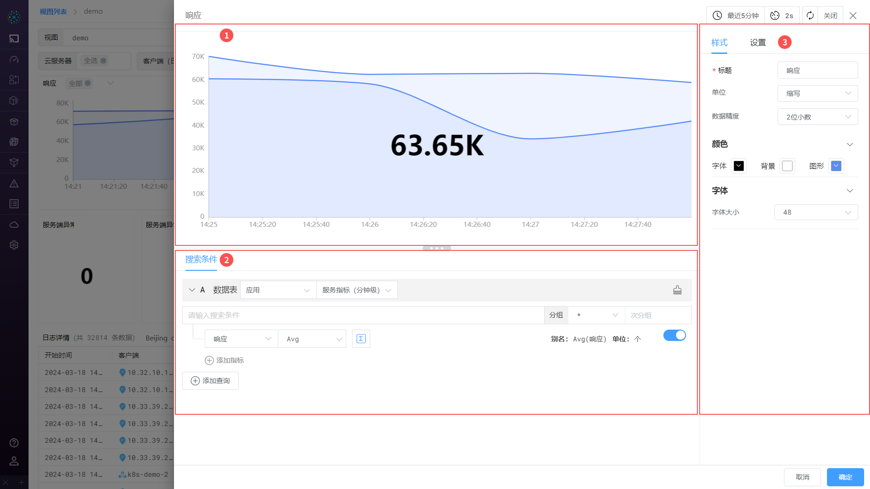870x489 pixels.
Task: Toggle the blue switch for Avg(响应) metric
Action: click(674, 336)
